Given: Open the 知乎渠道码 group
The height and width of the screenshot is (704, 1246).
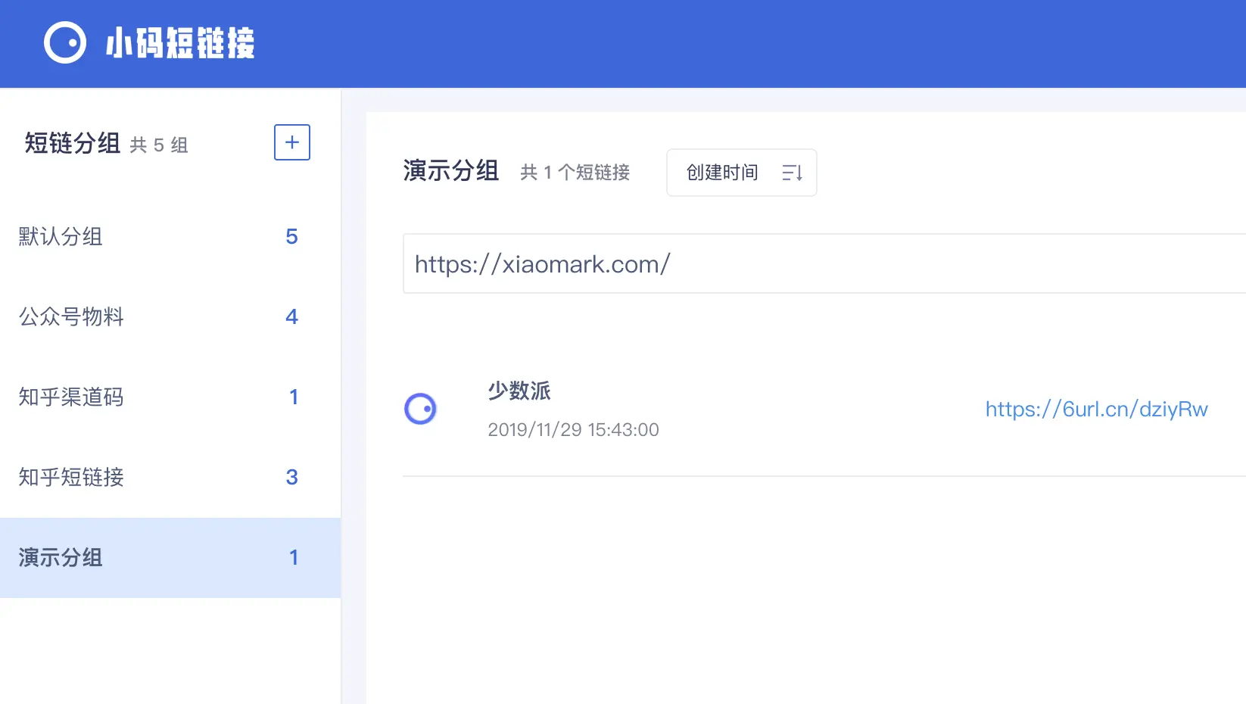Looking at the screenshot, I should pos(70,397).
